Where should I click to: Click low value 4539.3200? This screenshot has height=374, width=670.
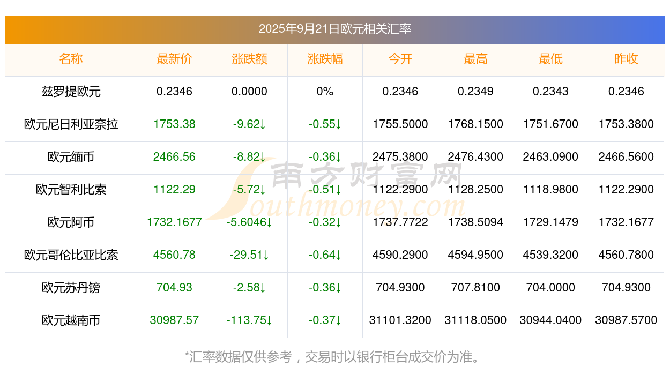pos(550,255)
